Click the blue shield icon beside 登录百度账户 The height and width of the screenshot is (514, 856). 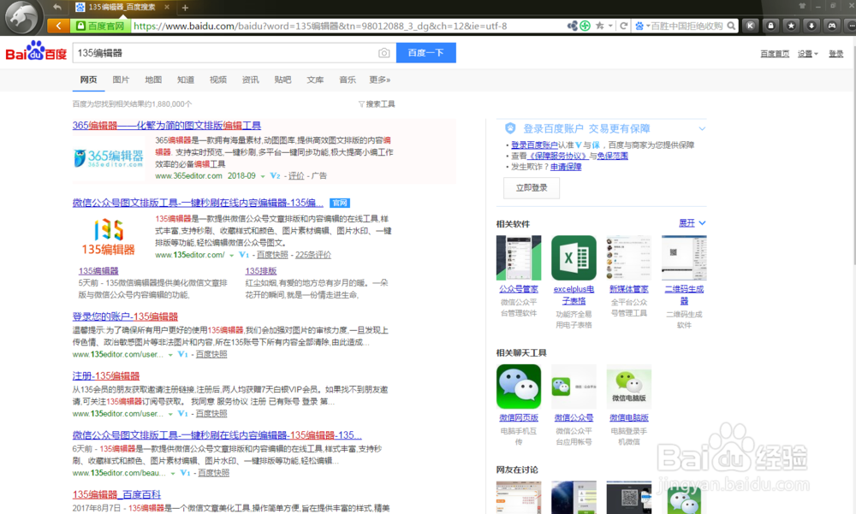[x=510, y=129]
